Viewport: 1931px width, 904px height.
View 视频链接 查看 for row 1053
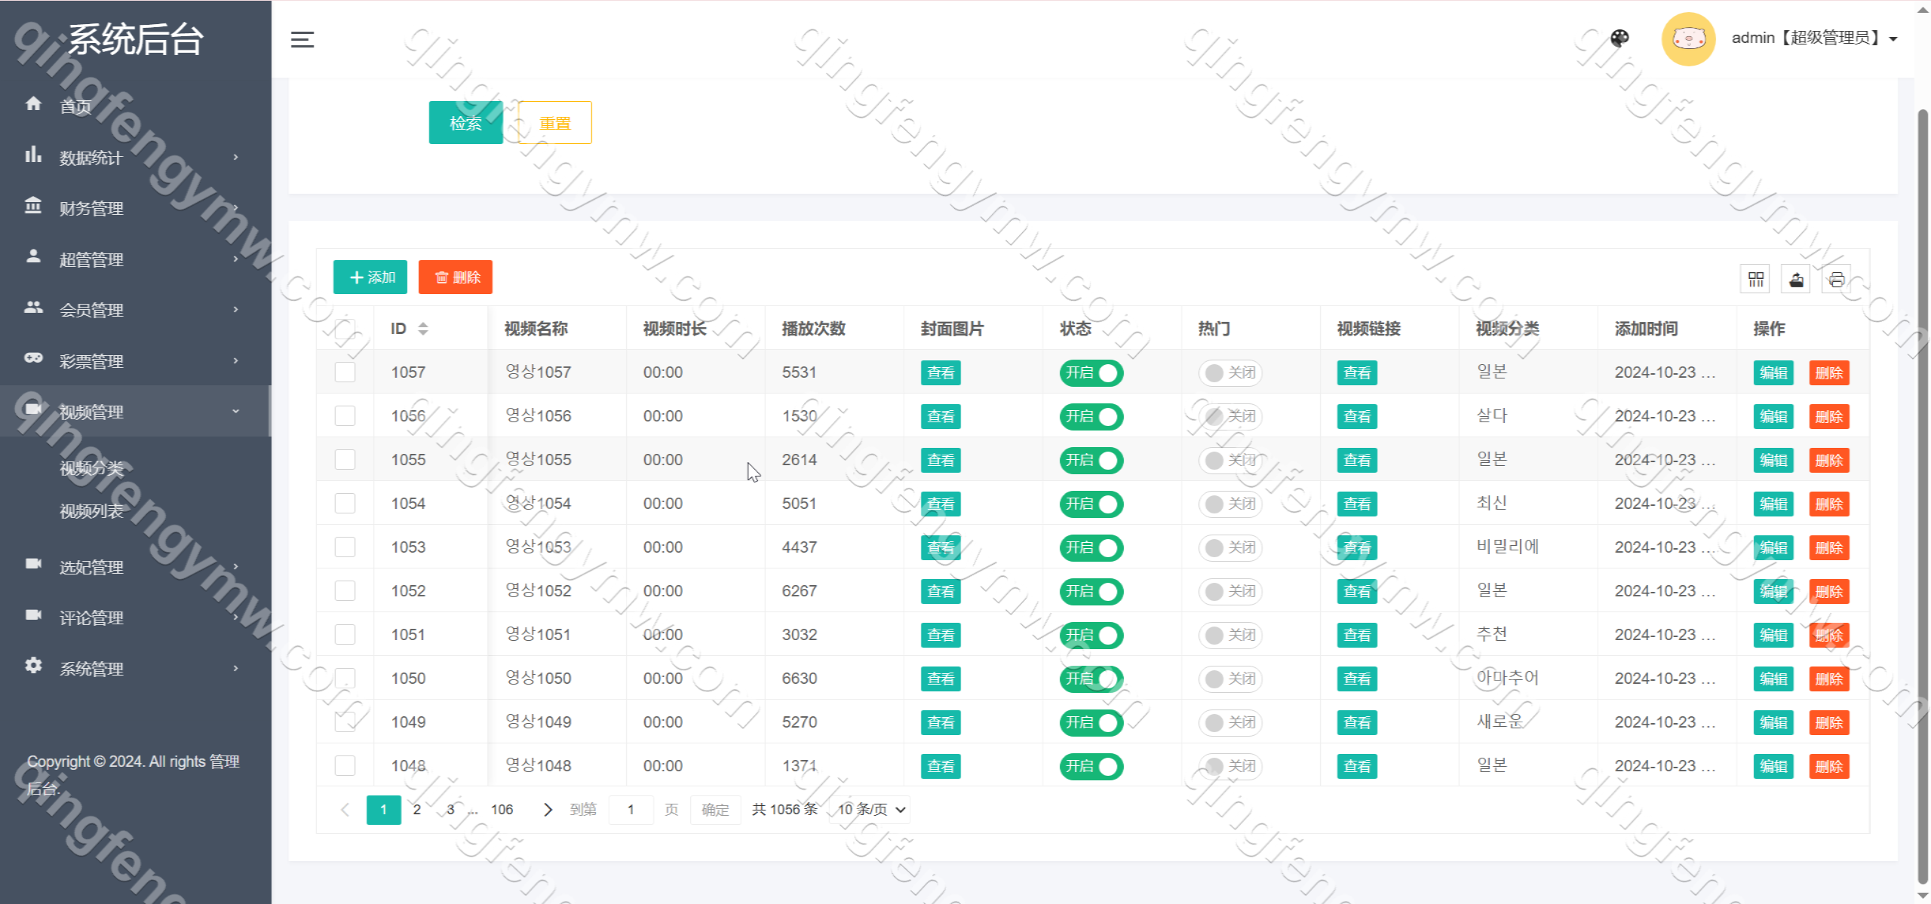[1357, 547]
